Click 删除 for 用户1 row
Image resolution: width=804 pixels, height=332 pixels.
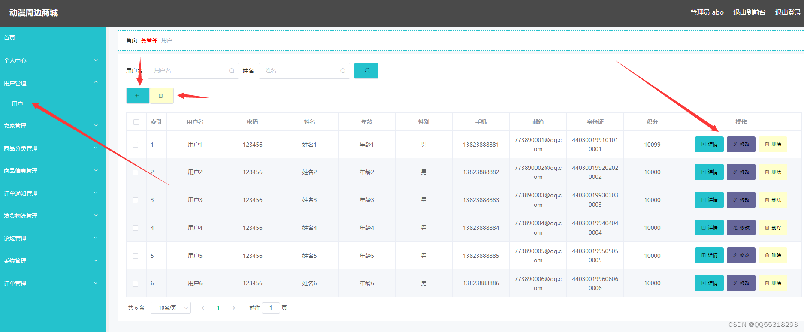click(773, 145)
